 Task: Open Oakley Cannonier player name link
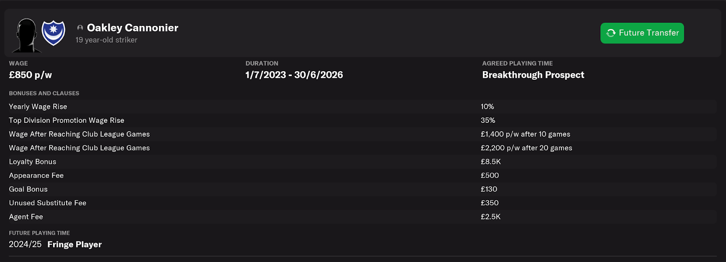coord(132,28)
